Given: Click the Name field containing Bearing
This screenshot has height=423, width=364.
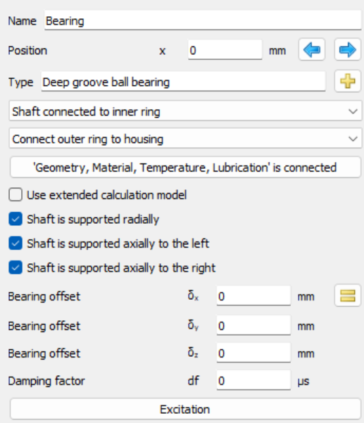Looking at the screenshot, I should [x=203, y=20].
